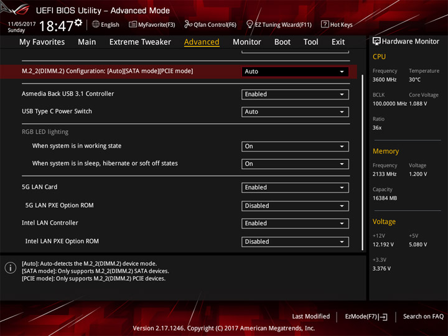Click 'Intel LAN PXE Option ROM' label
This screenshot has height=336, width=448.
point(62,241)
